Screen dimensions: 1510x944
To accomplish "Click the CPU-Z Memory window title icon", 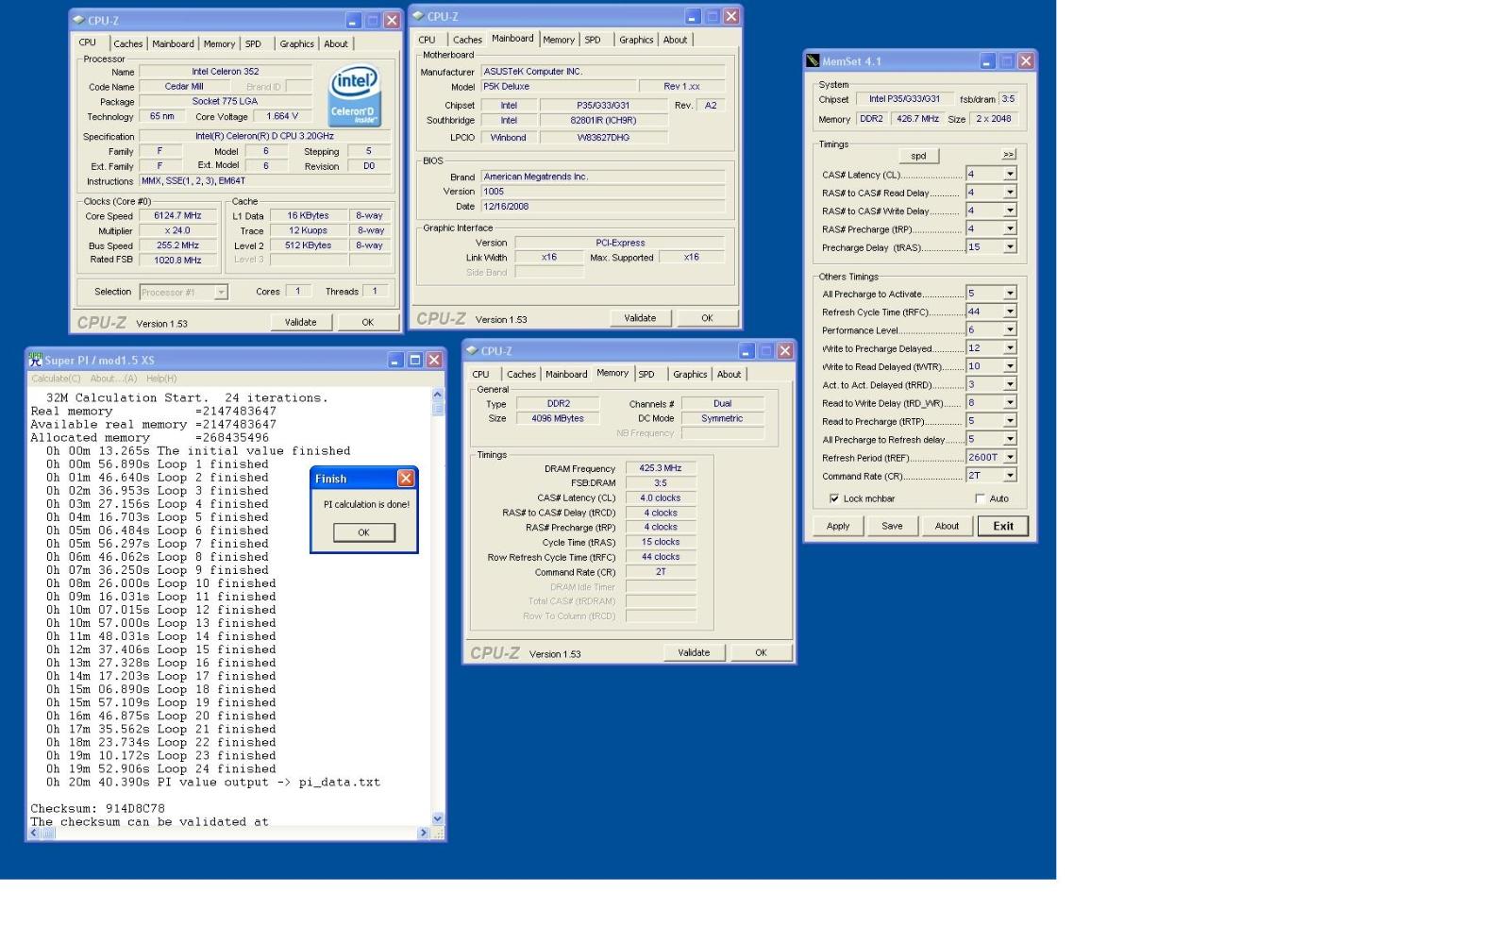I will [472, 351].
